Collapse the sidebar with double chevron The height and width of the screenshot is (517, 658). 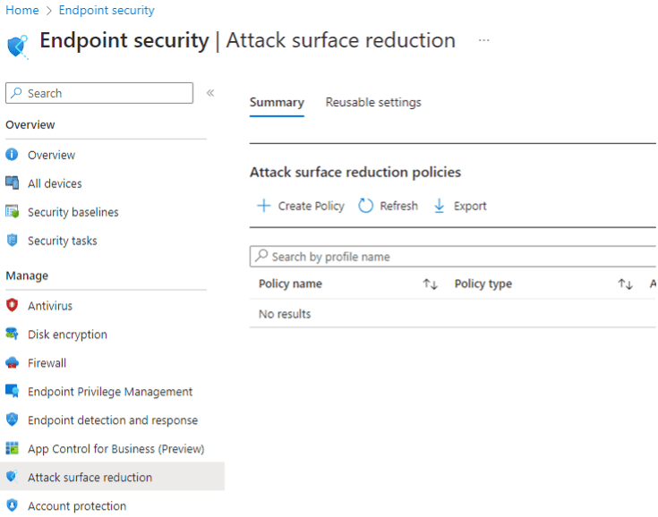coord(210,93)
